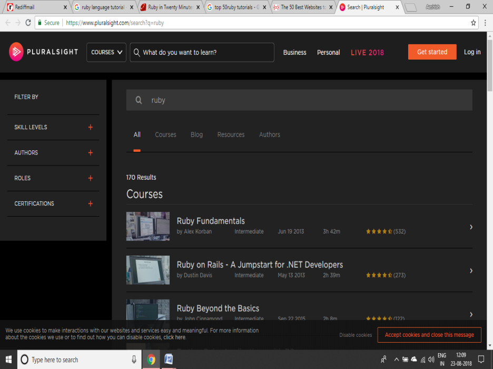493x369 pixels.
Task: Click the address bar URL
Action: pos(115,23)
